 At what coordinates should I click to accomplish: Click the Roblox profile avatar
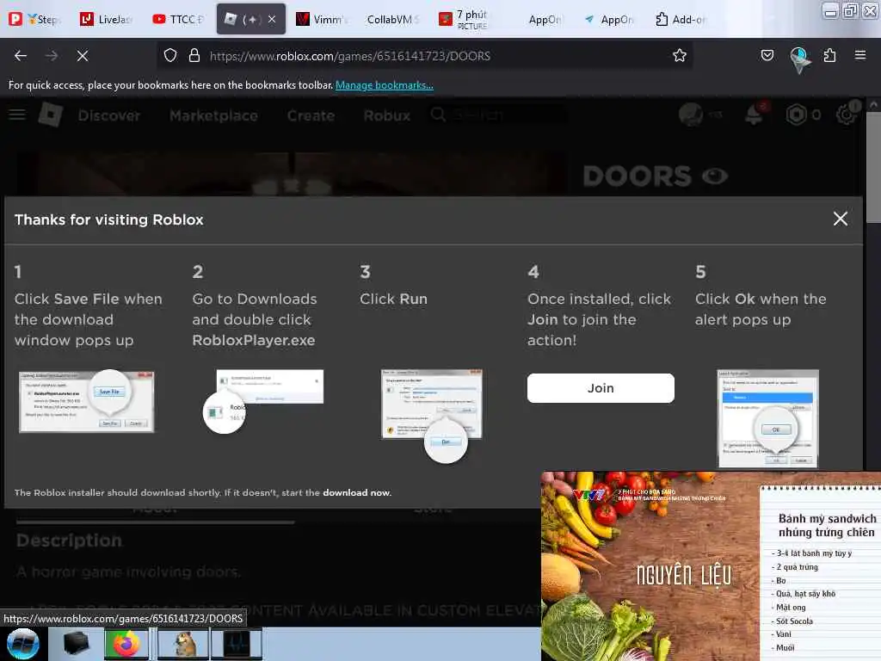[691, 114]
